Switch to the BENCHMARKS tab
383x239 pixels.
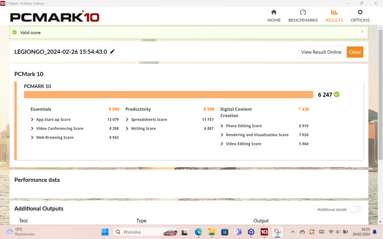tap(303, 16)
